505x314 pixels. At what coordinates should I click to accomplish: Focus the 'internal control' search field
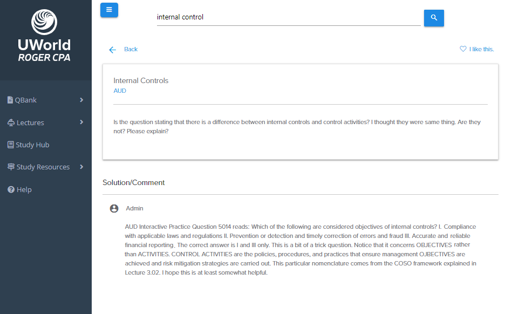pos(289,17)
